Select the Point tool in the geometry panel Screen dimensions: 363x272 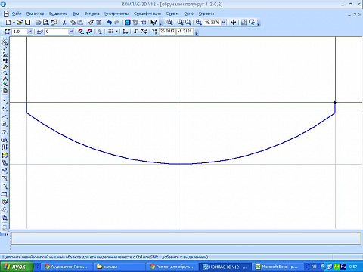[5, 101]
